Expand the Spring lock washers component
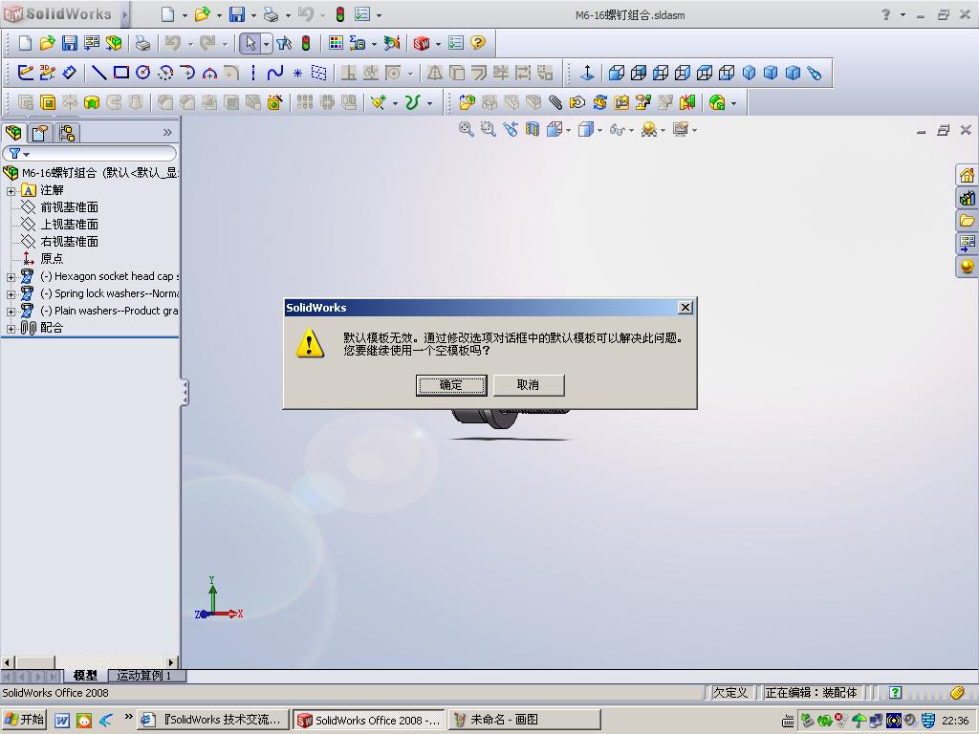This screenshot has width=979, height=734. click(11, 294)
